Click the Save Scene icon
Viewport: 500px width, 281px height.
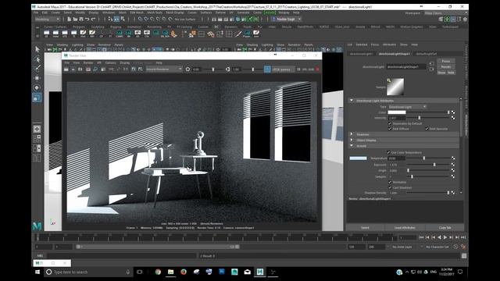point(81,19)
